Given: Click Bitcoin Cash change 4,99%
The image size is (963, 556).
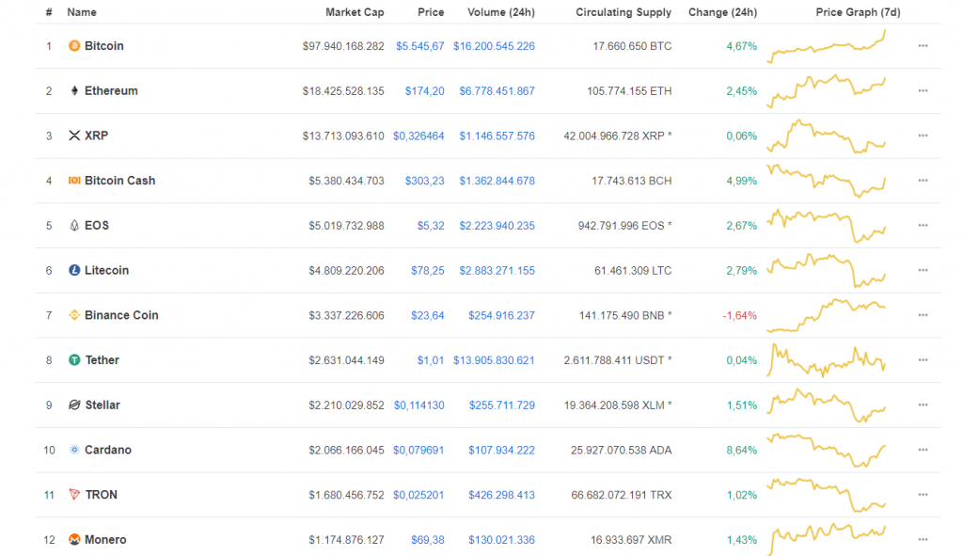Looking at the screenshot, I should coord(742,181).
